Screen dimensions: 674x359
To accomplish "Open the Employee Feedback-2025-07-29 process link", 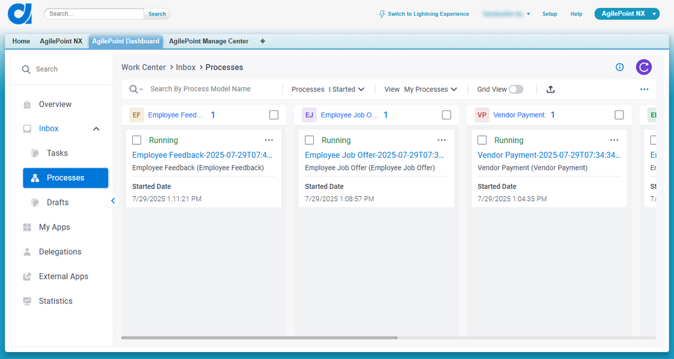I will pyautogui.click(x=203, y=155).
